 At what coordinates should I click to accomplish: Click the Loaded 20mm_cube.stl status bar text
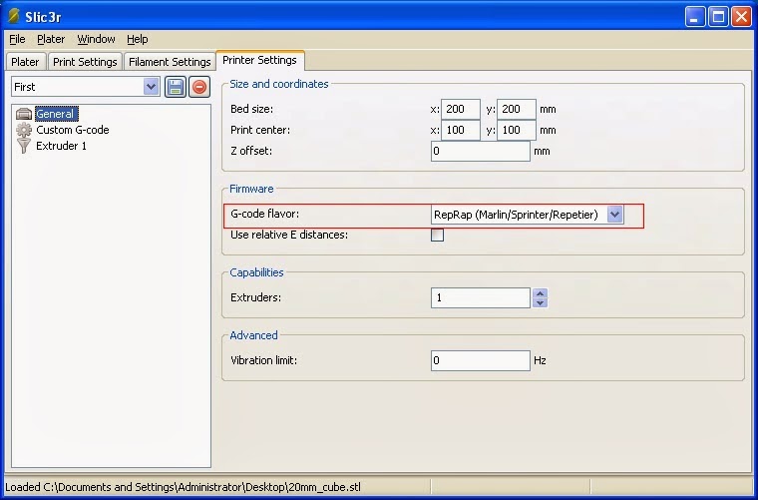(x=183, y=487)
